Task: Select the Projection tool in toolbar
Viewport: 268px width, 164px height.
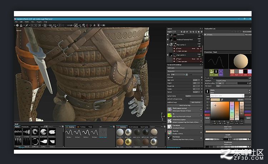Action: [x=83, y=25]
